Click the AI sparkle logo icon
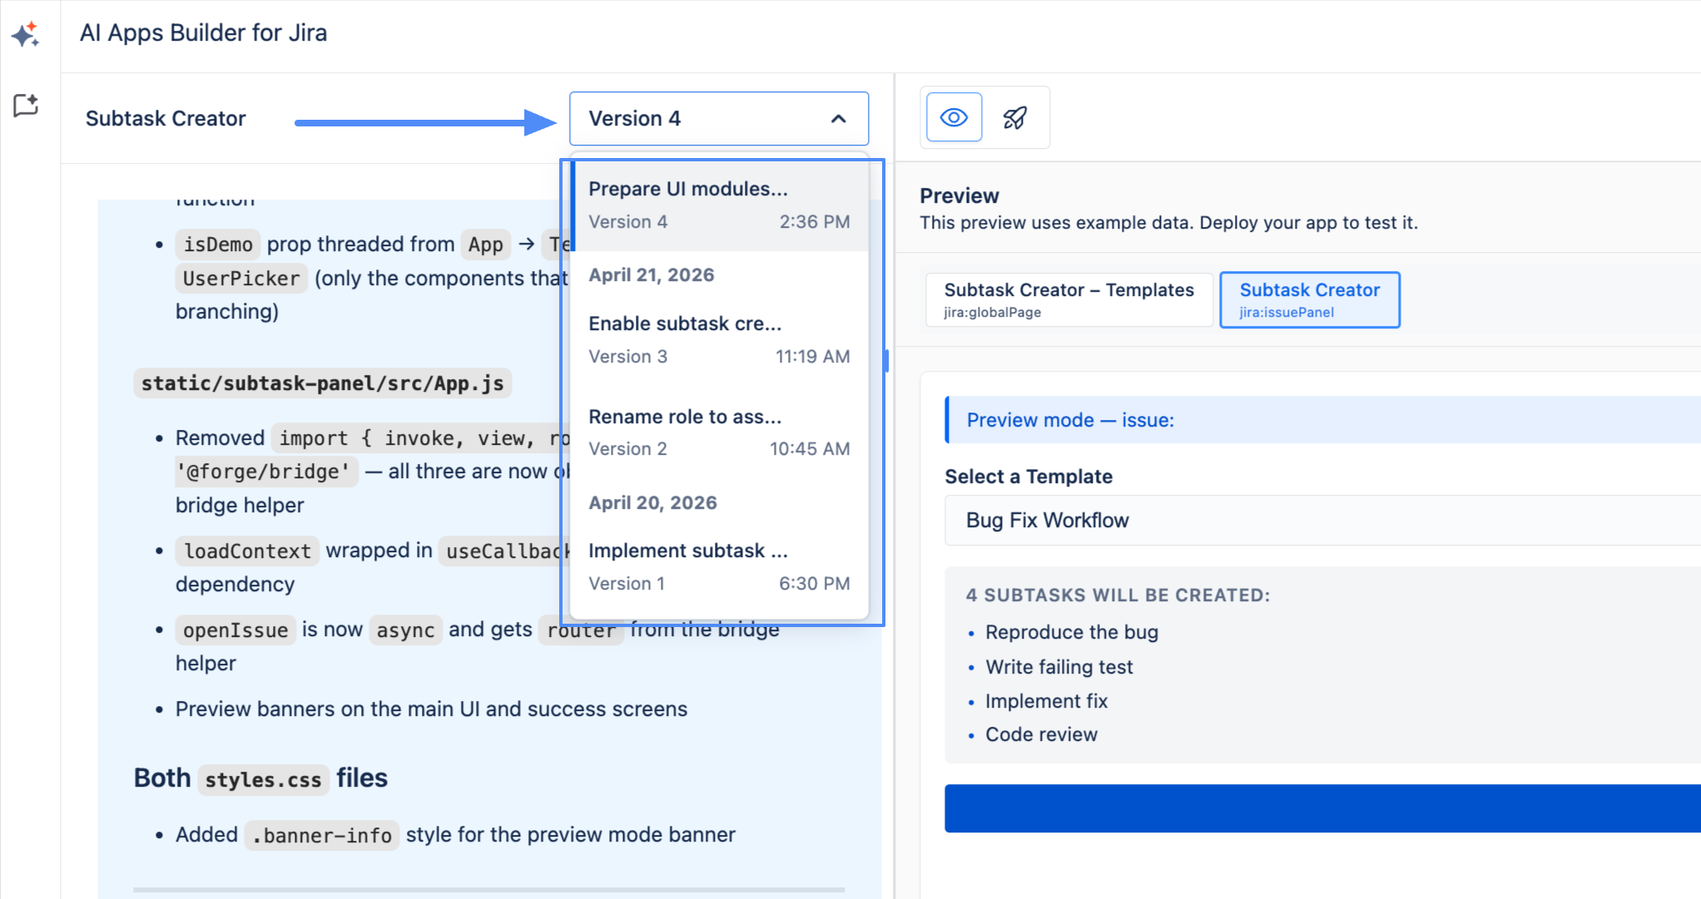 pyautogui.click(x=26, y=34)
